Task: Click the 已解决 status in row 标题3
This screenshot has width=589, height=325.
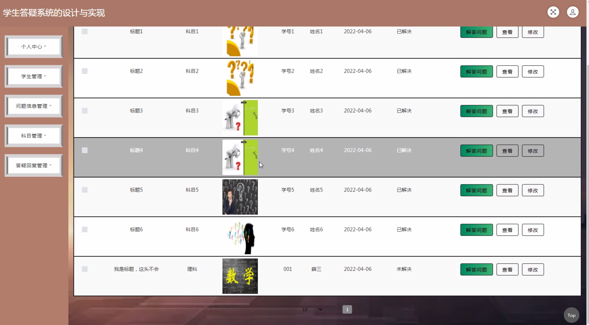Action: click(404, 111)
